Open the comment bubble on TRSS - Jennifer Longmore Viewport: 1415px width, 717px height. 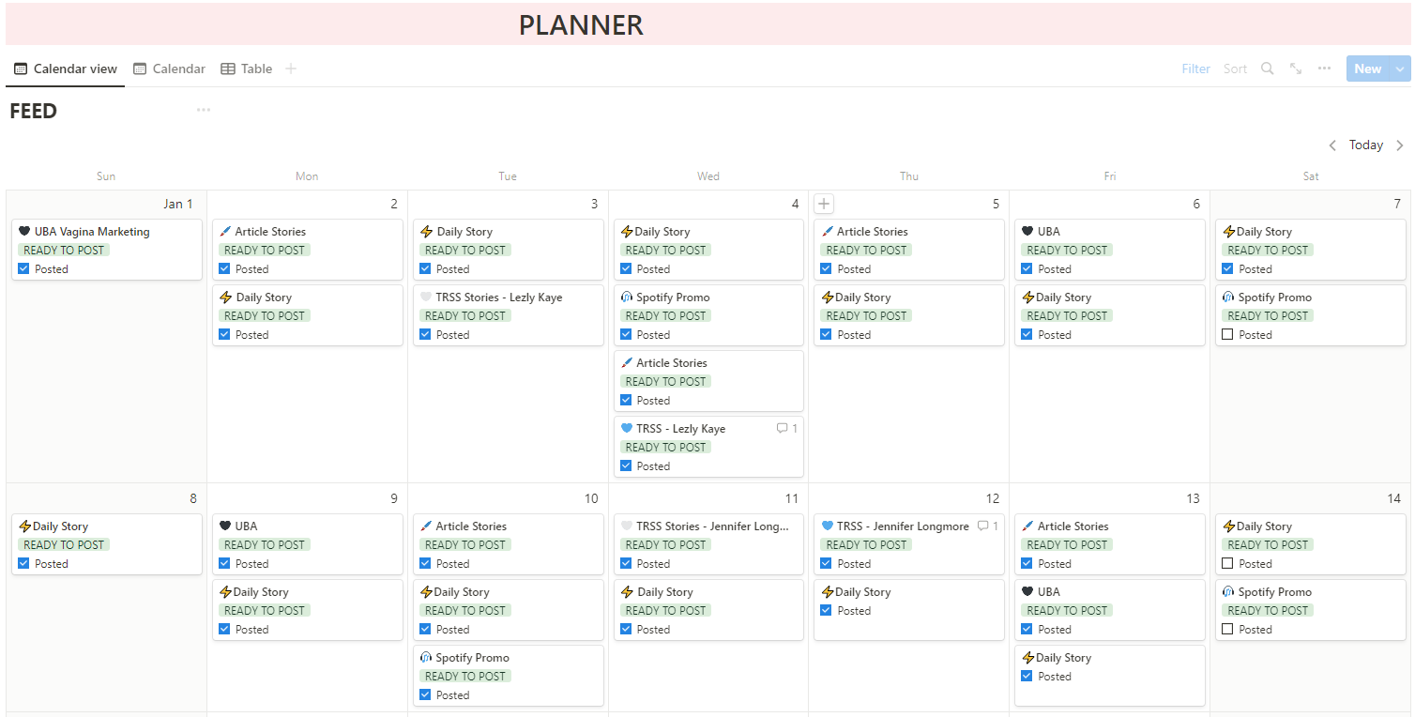pyautogui.click(x=987, y=526)
